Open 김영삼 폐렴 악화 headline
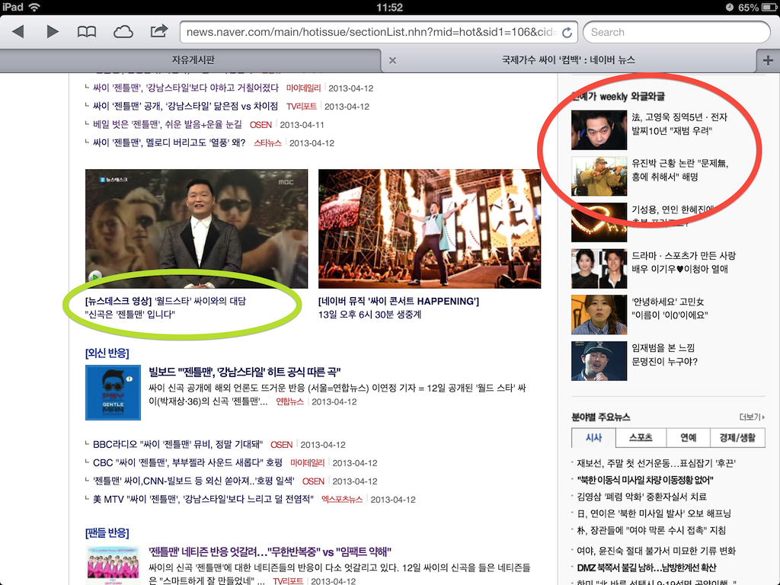The width and height of the screenshot is (780, 585). pyautogui.click(x=641, y=497)
